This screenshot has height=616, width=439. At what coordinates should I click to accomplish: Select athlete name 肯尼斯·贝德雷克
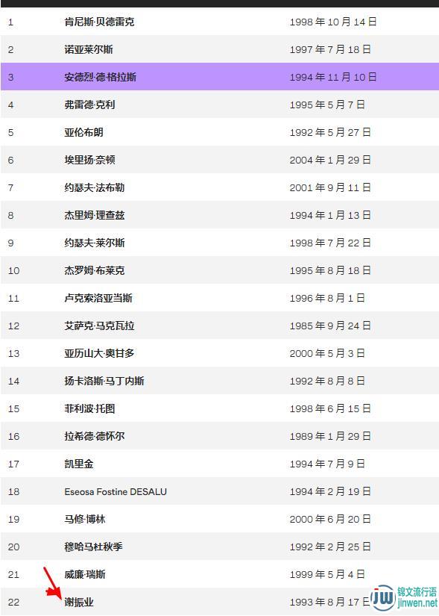99,22
